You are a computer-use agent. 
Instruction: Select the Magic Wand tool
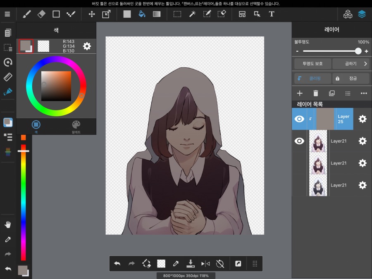point(192,14)
